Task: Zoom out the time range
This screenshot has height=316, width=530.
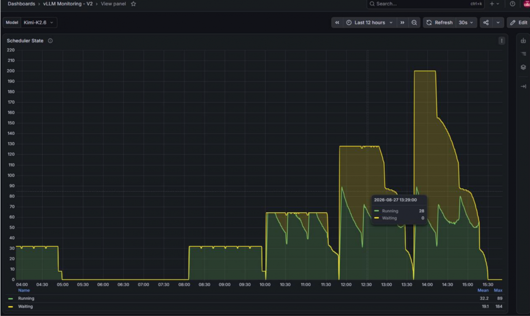Action: [414, 22]
